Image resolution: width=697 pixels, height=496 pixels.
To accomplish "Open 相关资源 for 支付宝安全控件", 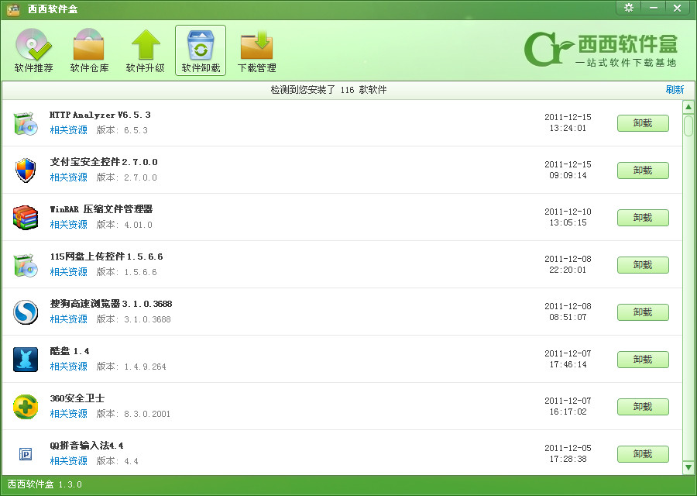I will (x=68, y=177).
